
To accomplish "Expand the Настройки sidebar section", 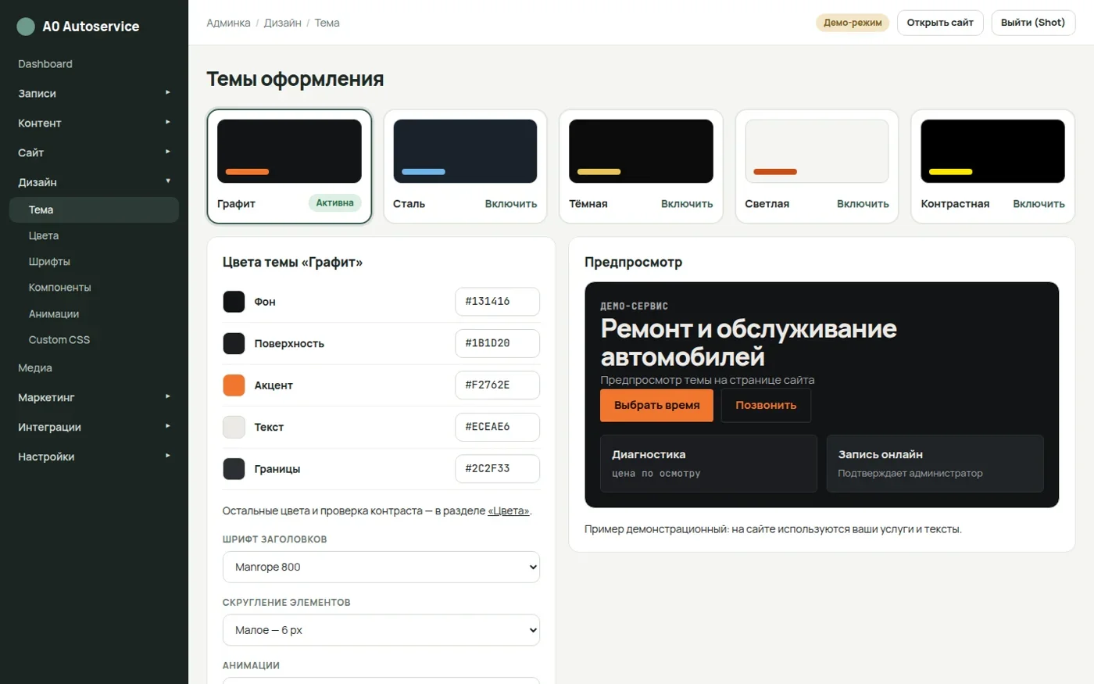I will [x=94, y=457].
